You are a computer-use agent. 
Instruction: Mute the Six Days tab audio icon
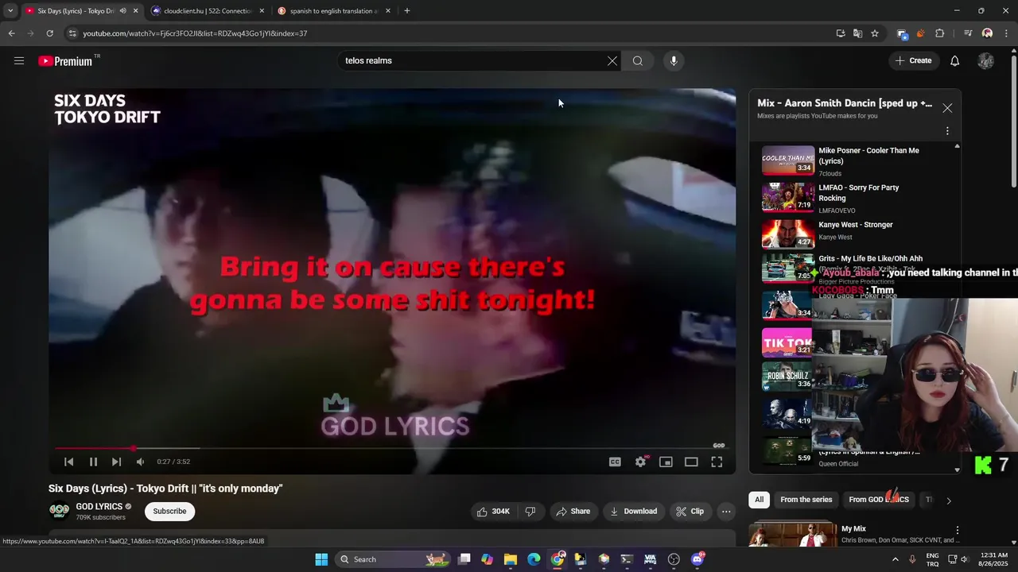[122, 11]
